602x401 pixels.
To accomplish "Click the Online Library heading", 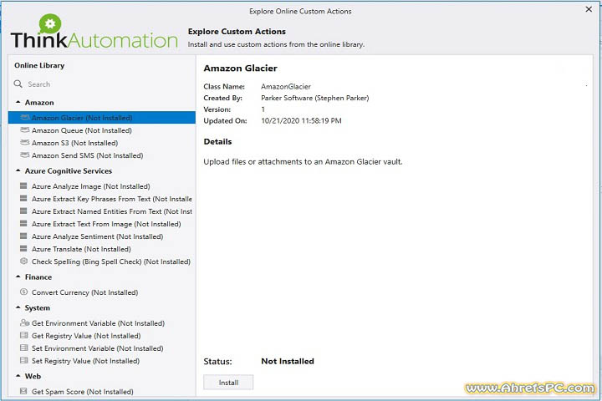I will 39,65.
